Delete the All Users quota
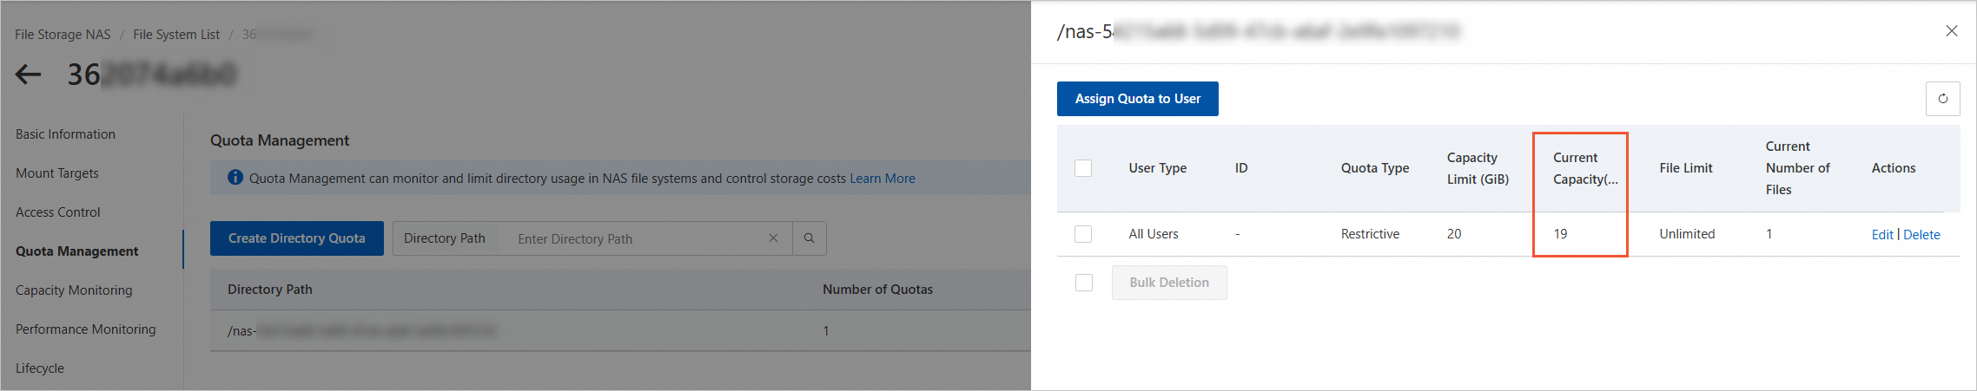The image size is (1977, 391). pos(1921,235)
